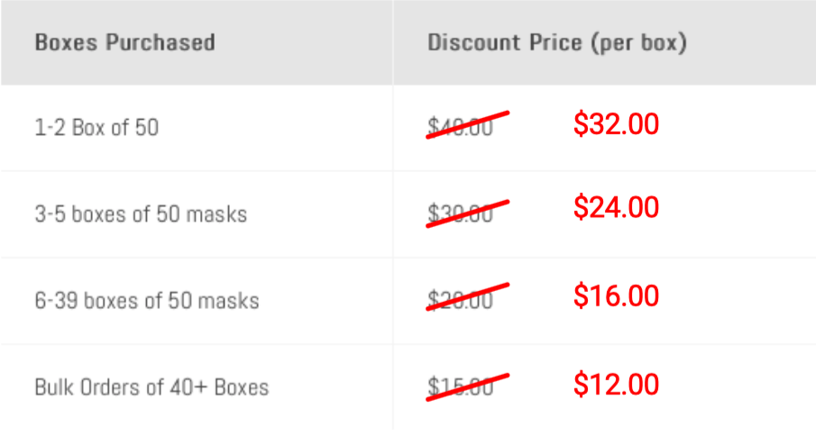Image resolution: width=816 pixels, height=437 pixels.
Task: Click the Boxes Purchased column header
Action: pos(125,42)
